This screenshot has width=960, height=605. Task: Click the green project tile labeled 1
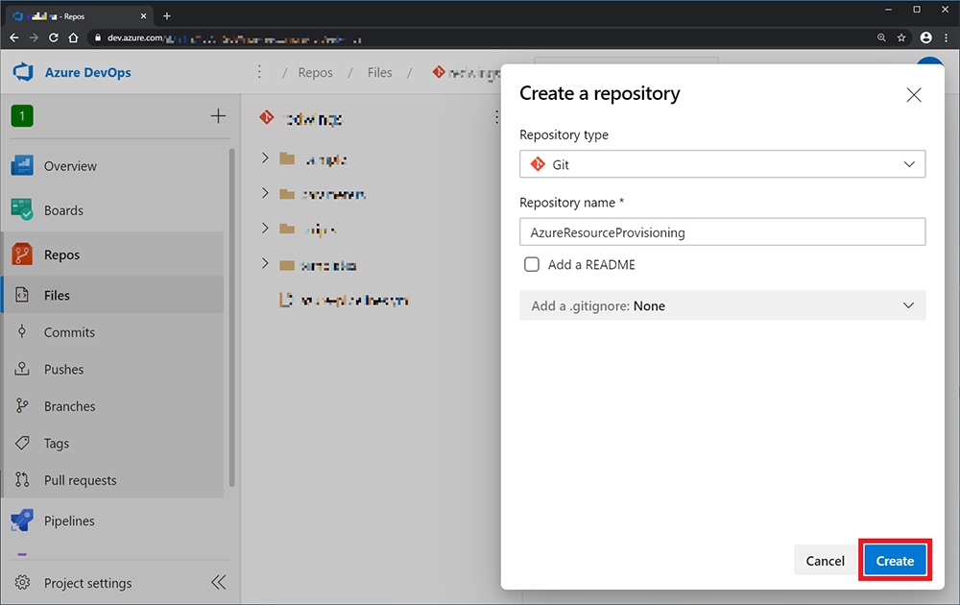point(22,116)
